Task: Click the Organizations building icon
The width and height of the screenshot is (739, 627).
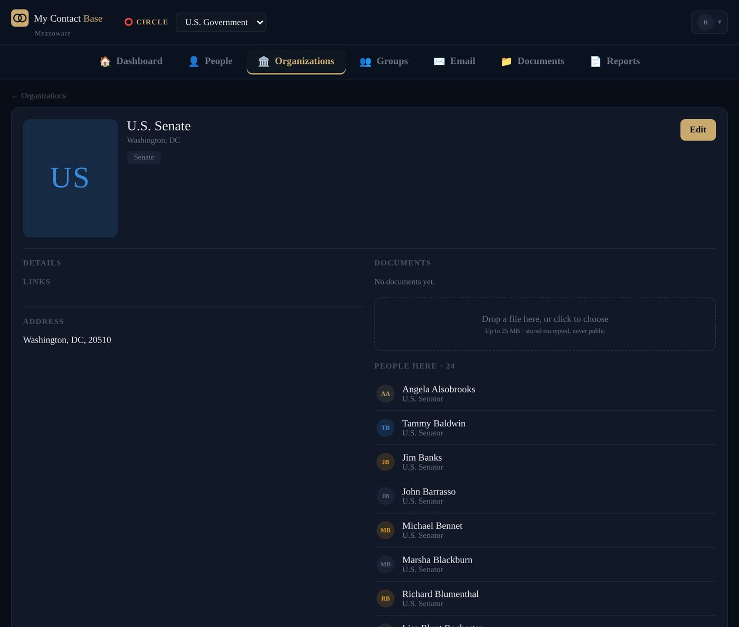Action: click(264, 61)
